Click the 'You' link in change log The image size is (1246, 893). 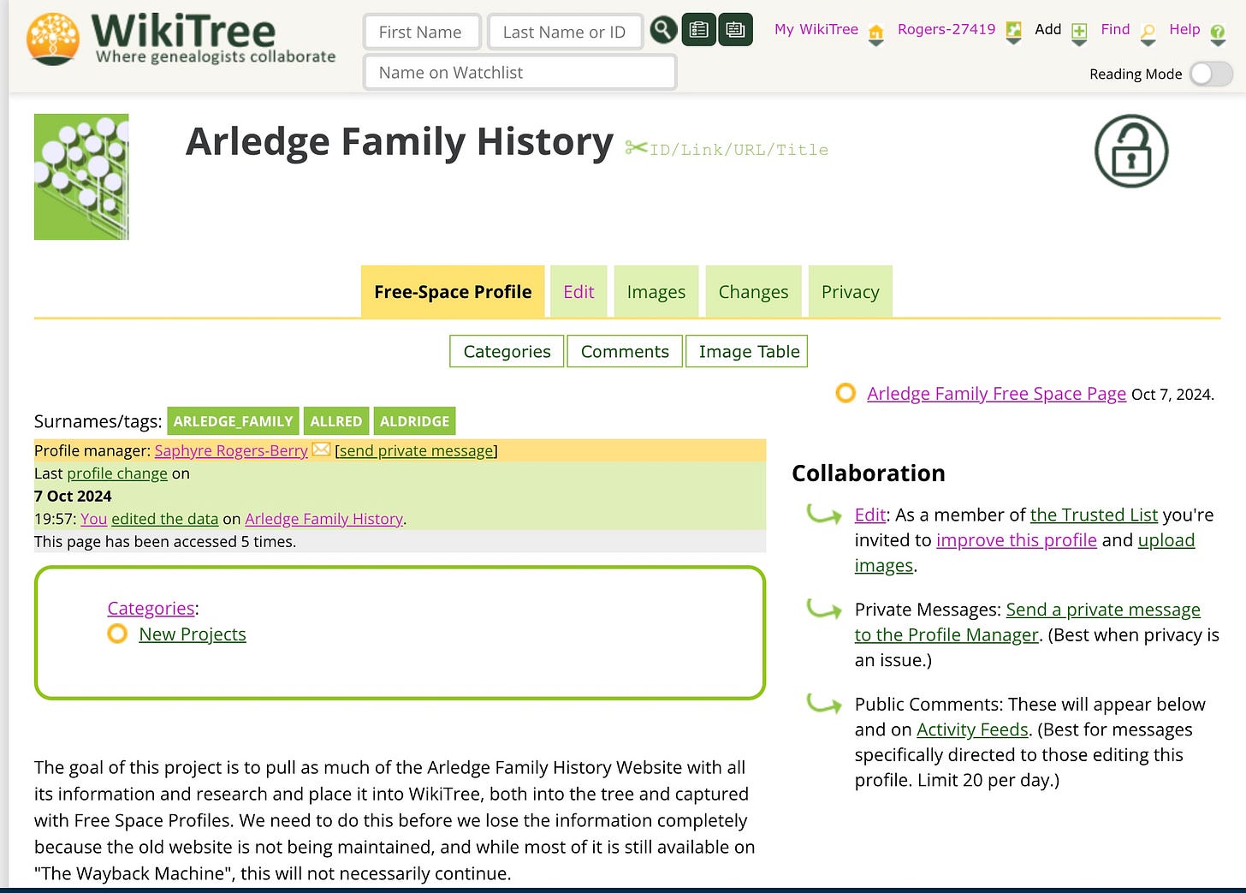94,519
